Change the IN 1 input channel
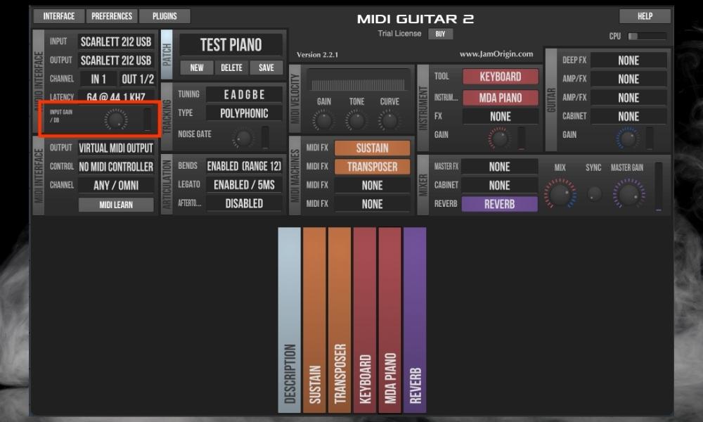This screenshot has width=703, height=422. [x=98, y=79]
